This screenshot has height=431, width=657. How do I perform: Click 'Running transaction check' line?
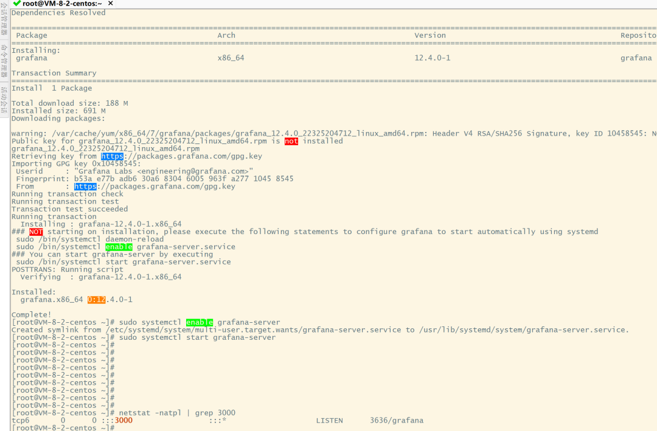click(68, 194)
